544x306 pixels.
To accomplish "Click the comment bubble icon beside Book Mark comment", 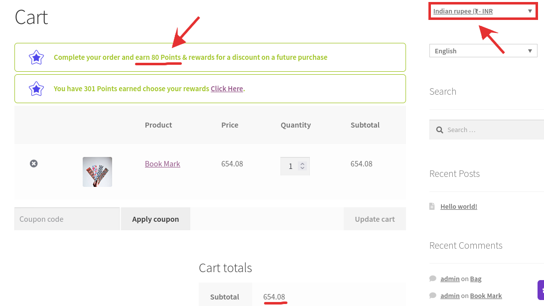I will [432, 296].
